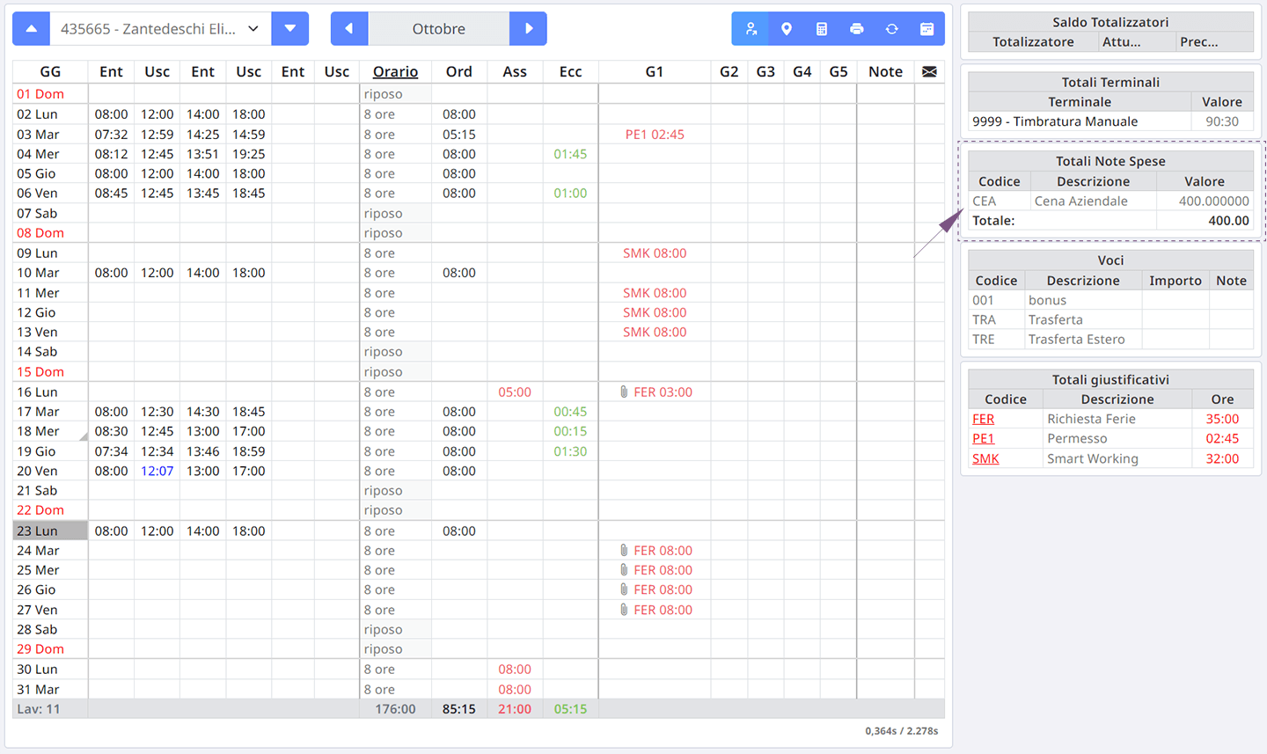Click the Ass column header
1267x754 pixels.
click(515, 72)
